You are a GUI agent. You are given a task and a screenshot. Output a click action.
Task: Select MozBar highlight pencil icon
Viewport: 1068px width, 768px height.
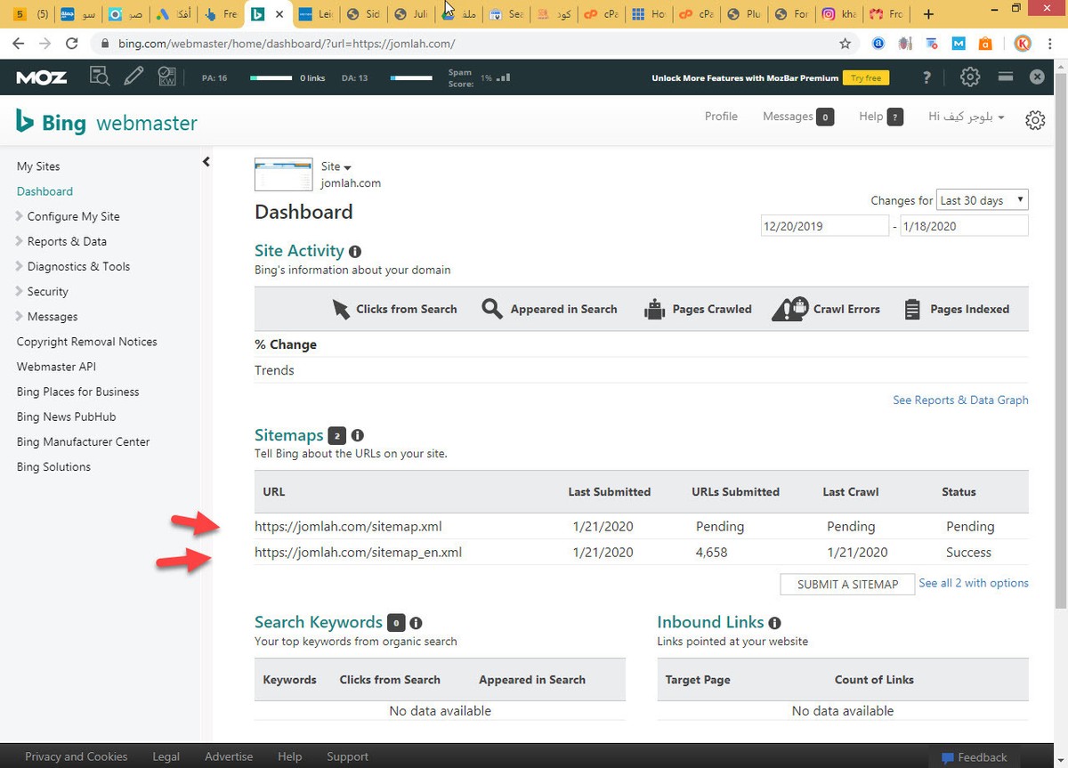pos(133,77)
